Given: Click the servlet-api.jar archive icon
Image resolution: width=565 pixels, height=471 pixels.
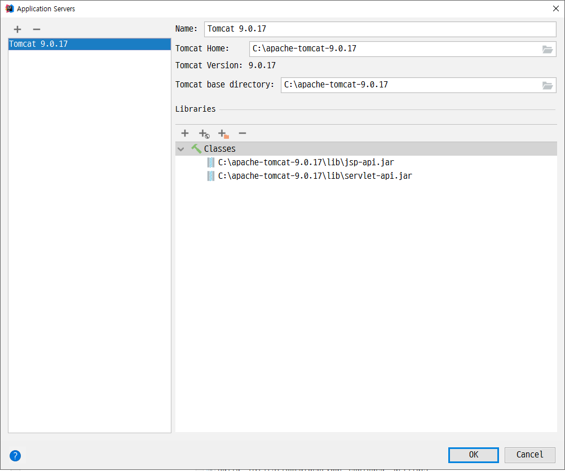Looking at the screenshot, I should (211, 176).
